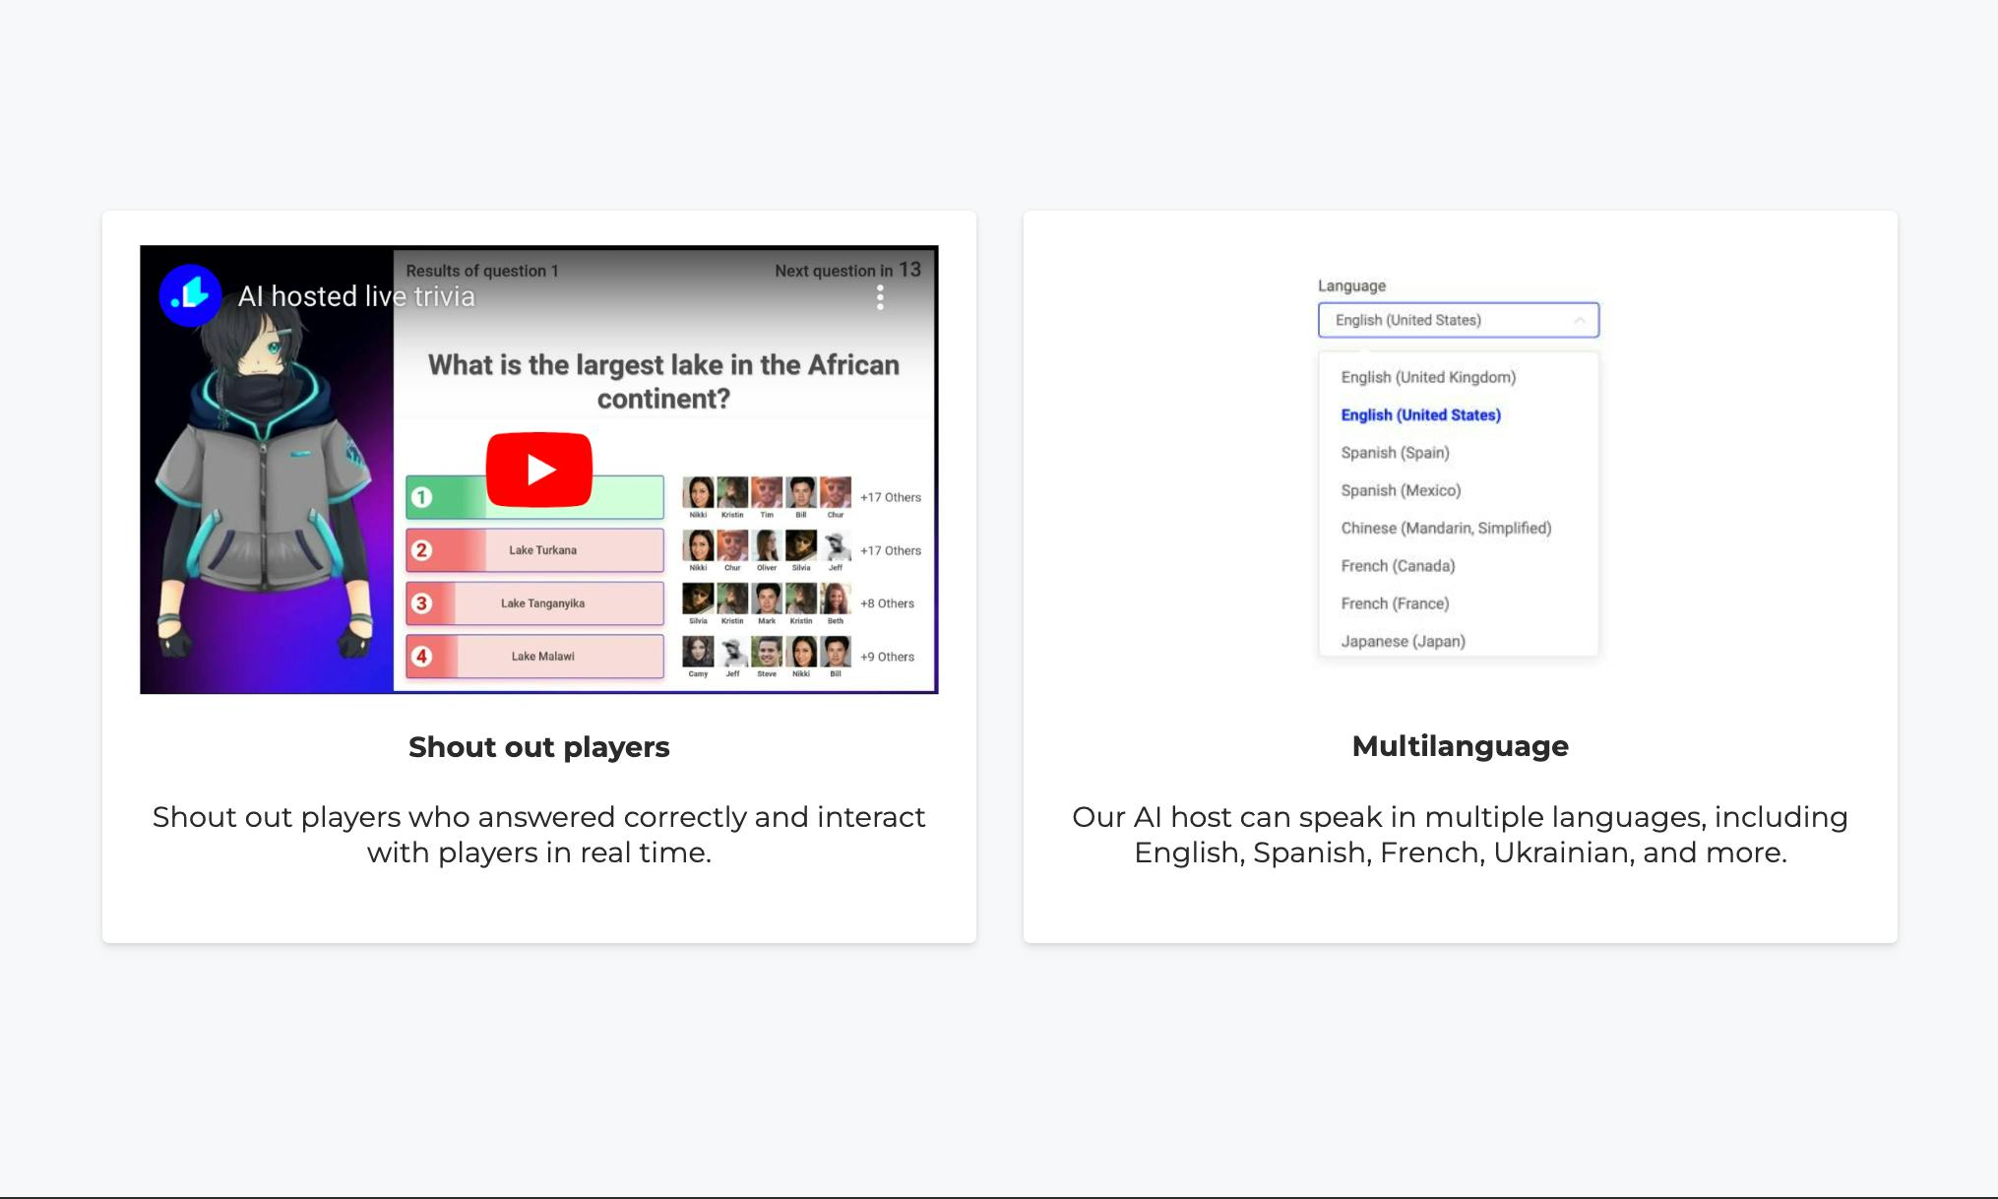Click Camy's player avatar

click(x=698, y=652)
